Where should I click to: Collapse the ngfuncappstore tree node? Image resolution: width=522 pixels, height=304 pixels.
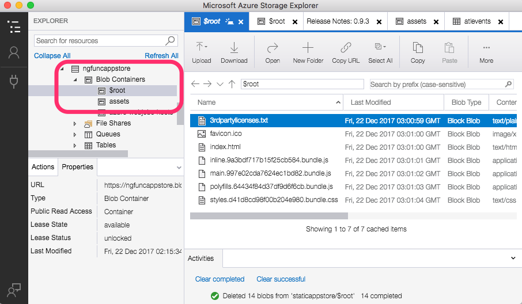click(x=62, y=69)
